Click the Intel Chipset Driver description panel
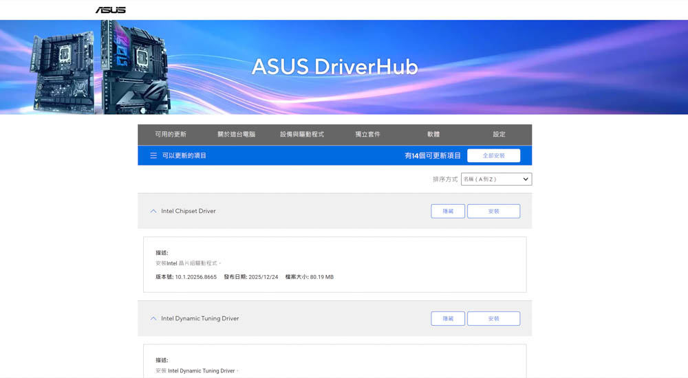Image resolution: width=688 pixels, height=378 pixels. click(334, 265)
